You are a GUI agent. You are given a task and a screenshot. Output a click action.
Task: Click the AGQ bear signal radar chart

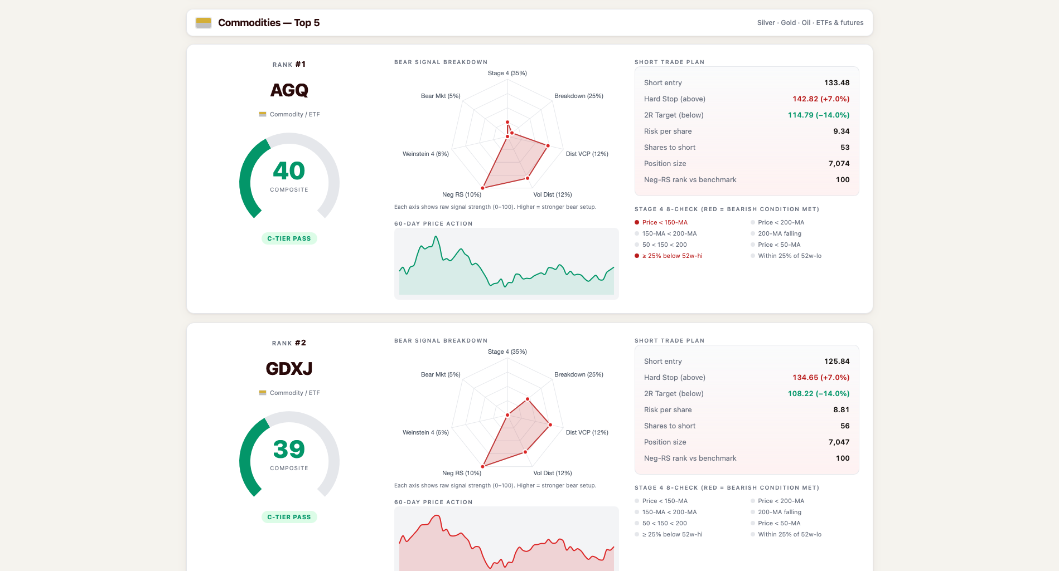[507, 135]
